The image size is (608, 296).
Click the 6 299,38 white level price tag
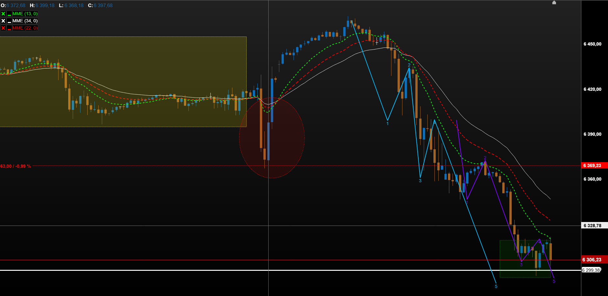(x=591, y=270)
